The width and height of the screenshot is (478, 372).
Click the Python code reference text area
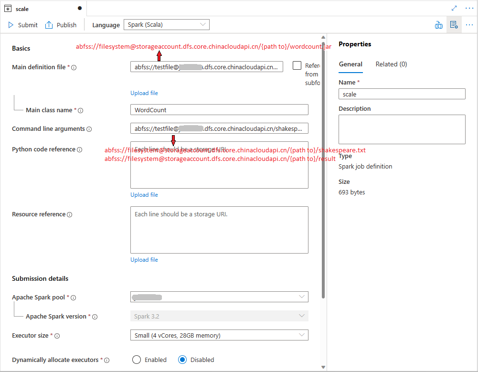pos(219,165)
